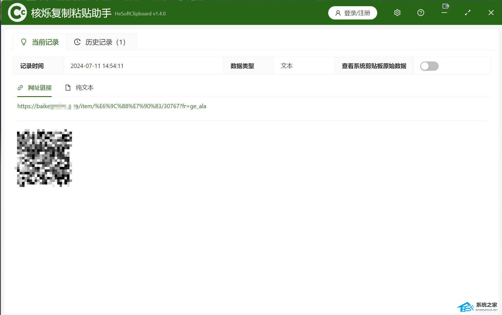Click the 查看系统剪贴板原始数据 label
This screenshot has width=502, height=315.
click(x=374, y=66)
